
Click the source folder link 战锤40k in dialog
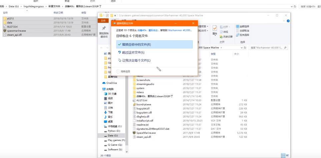point(148,30)
